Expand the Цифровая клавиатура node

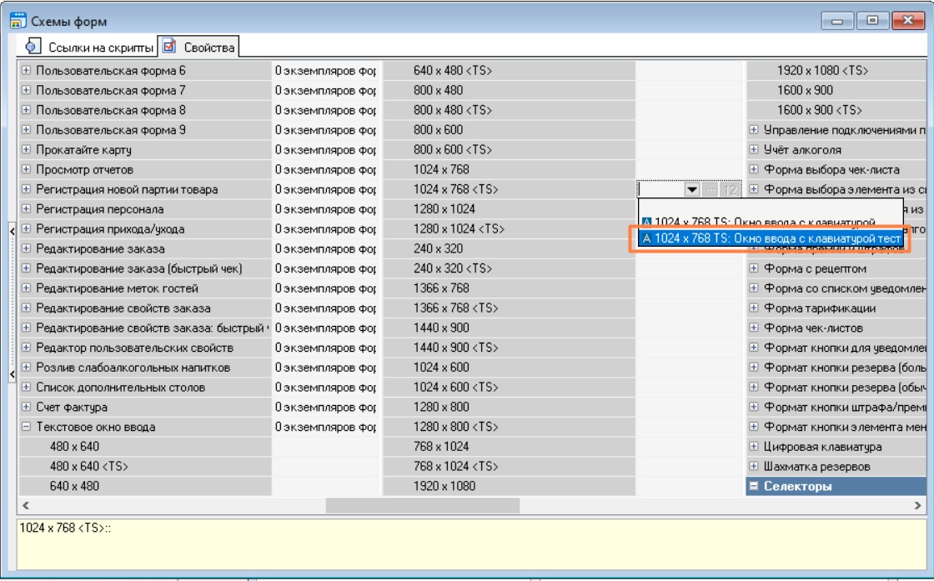(x=753, y=448)
